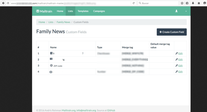Reload the page with refresh icon
This screenshot has width=207, height=112.
click(x=134, y=3)
